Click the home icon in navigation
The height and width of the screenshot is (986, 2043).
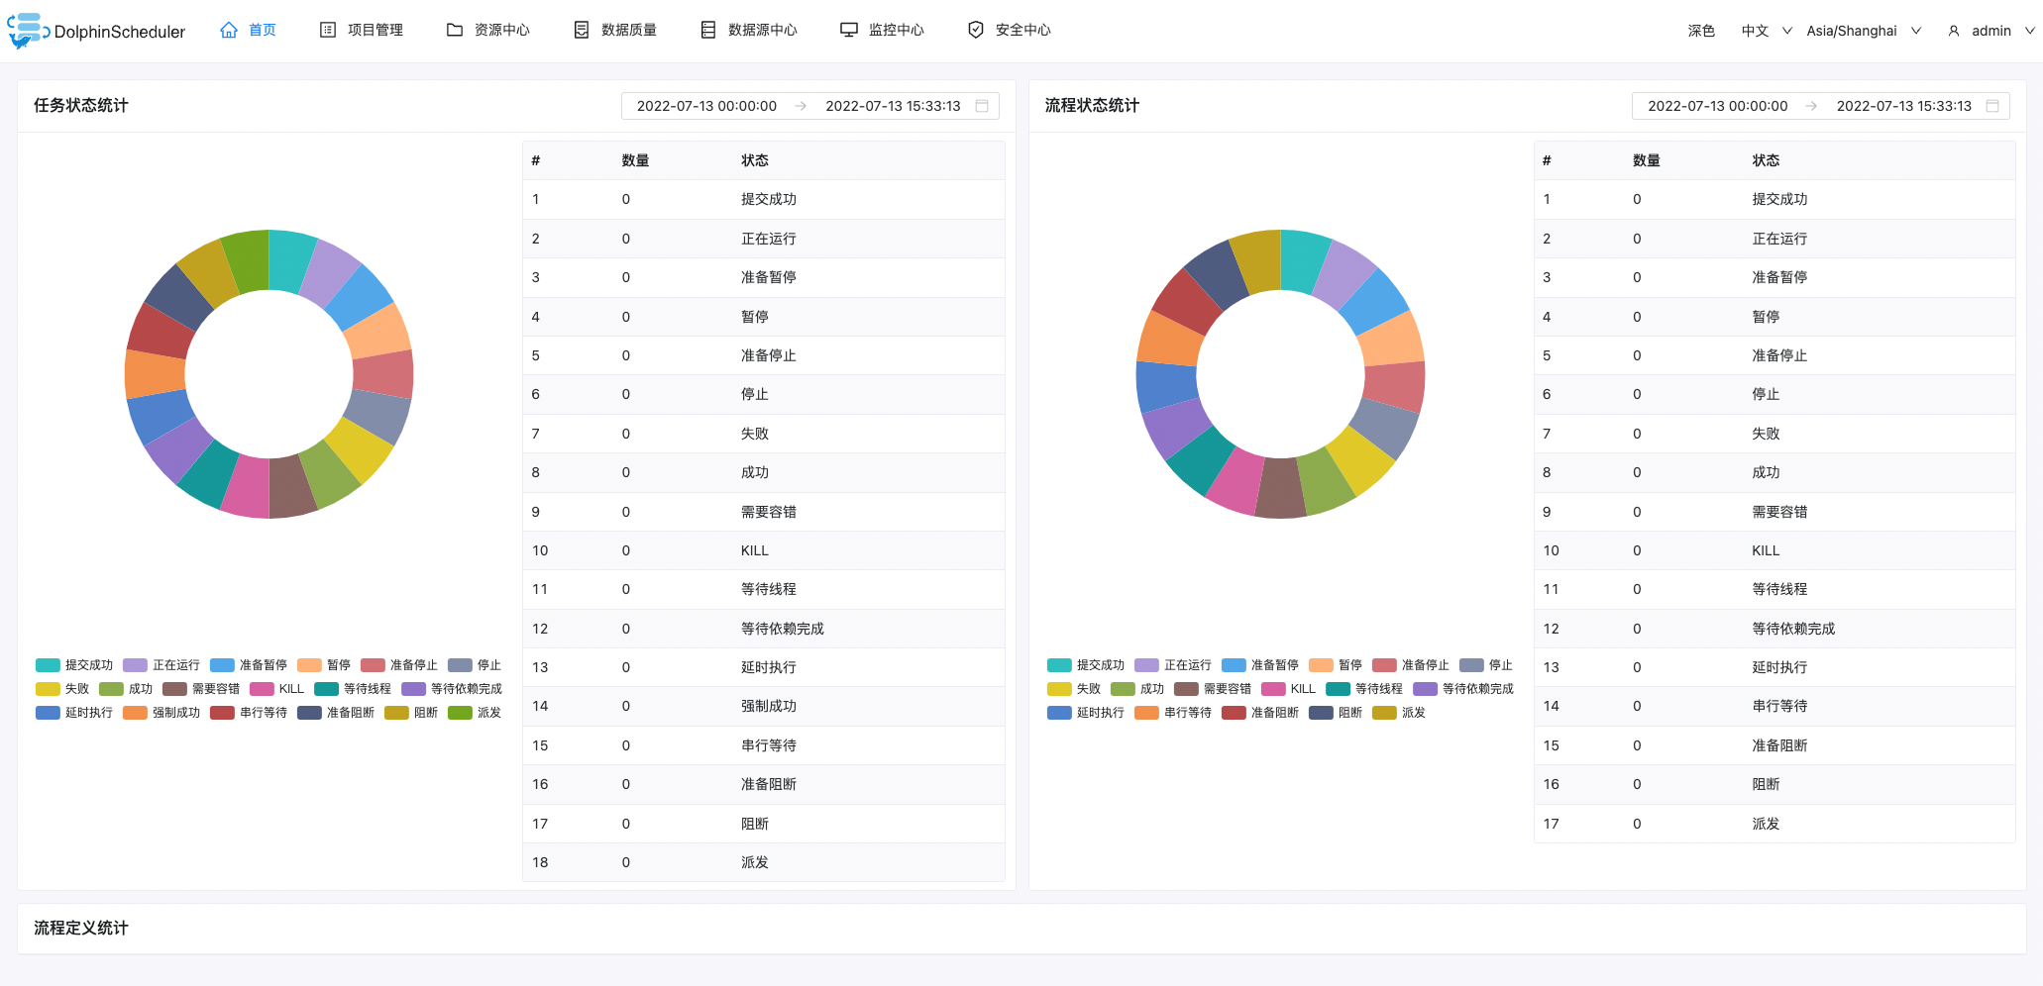click(x=229, y=31)
